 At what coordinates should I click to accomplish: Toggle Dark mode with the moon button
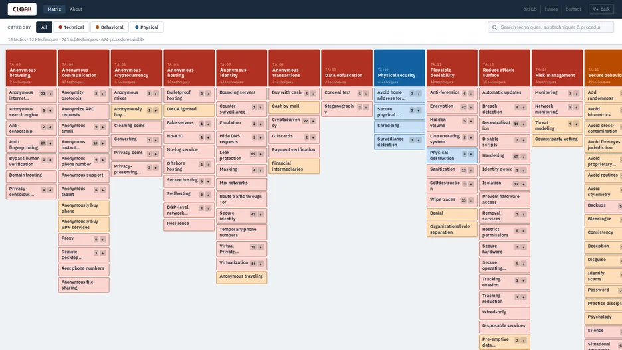601,9
